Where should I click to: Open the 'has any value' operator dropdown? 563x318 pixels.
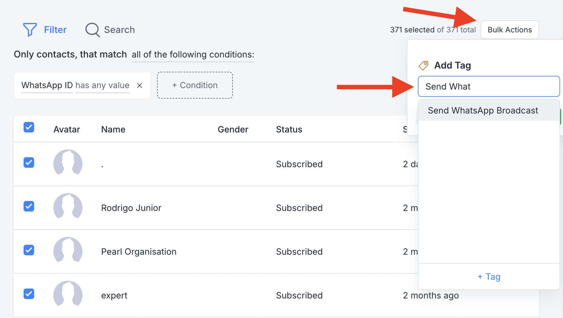click(102, 85)
